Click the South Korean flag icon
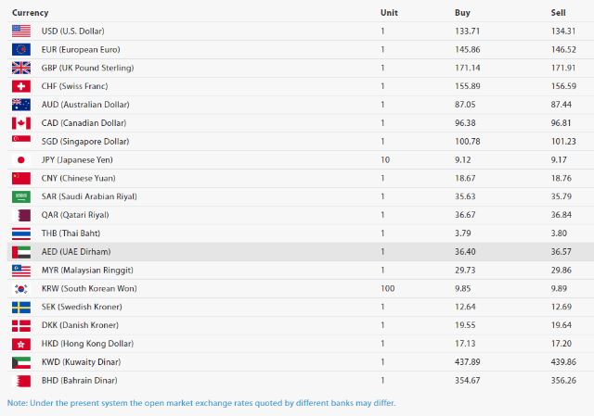594x416 pixels. pyautogui.click(x=21, y=288)
